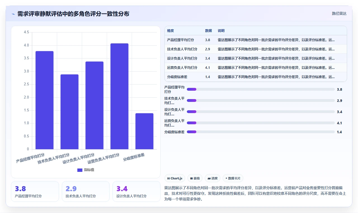Click the 维度 column header
Viewport: 358px width, 213px height.
point(170,31)
